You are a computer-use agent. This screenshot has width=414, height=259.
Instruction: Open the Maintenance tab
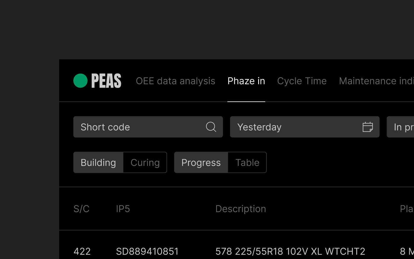pyautogui.click(x=376, y=81)
